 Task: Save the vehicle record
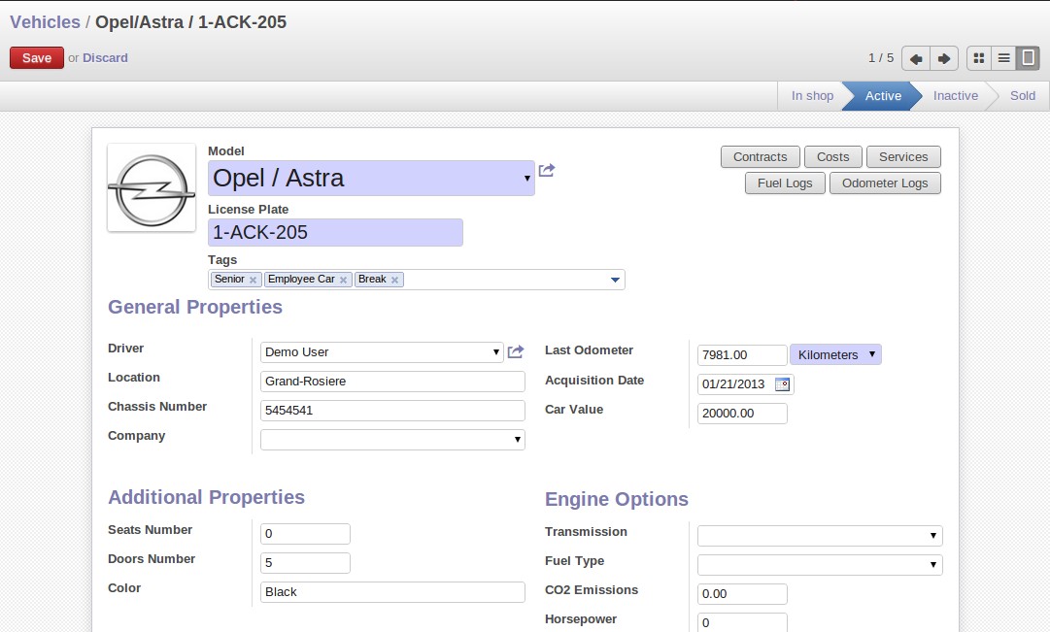[37, 58]
